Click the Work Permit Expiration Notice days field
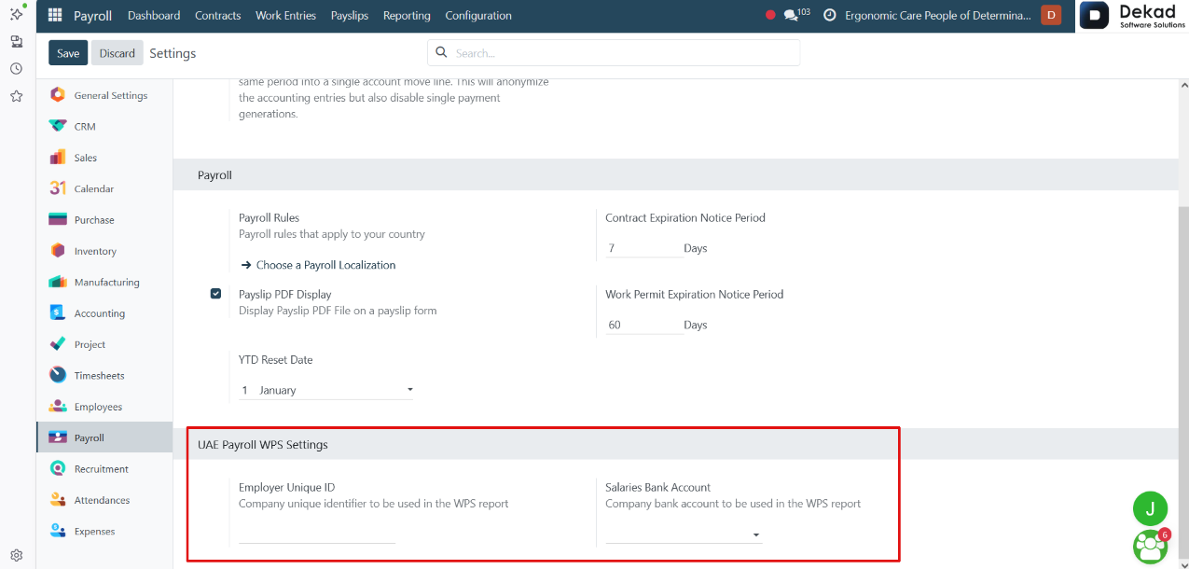Viewport: 1189px width, 569px height. click(643, 325)
